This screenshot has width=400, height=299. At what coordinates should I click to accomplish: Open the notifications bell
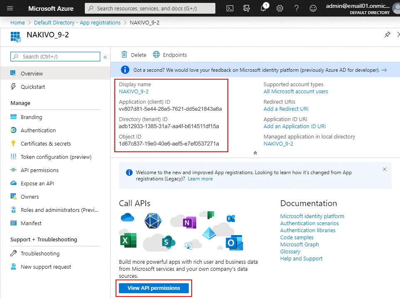point(263,8)
